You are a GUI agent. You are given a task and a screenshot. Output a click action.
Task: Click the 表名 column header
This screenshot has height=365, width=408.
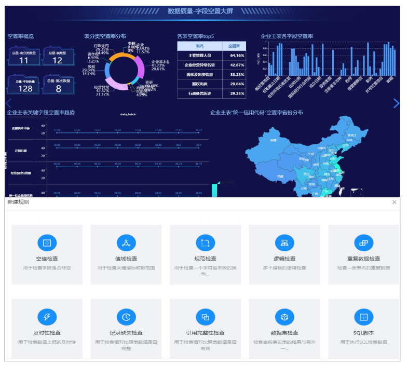pyautogui.click(x=200, y=46)
